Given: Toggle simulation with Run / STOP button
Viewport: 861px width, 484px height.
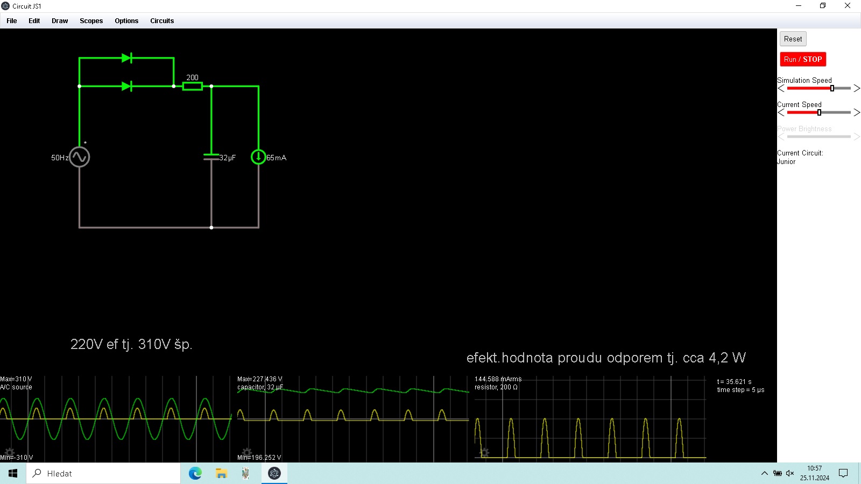Looking at the screenshot, I should click(x=802, y=59).
